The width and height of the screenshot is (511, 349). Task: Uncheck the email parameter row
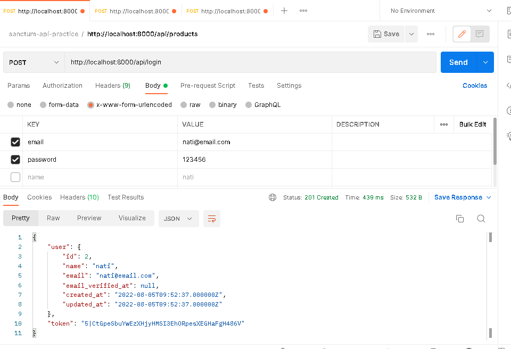pyautogui.click(x=15, y=142)
